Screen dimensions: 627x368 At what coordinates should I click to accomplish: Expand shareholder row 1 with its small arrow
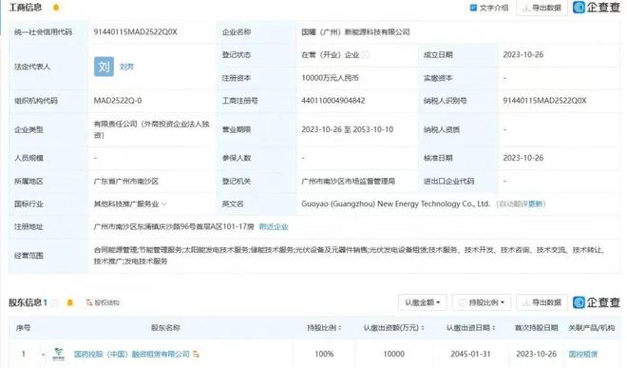click(x=43, y=355)
